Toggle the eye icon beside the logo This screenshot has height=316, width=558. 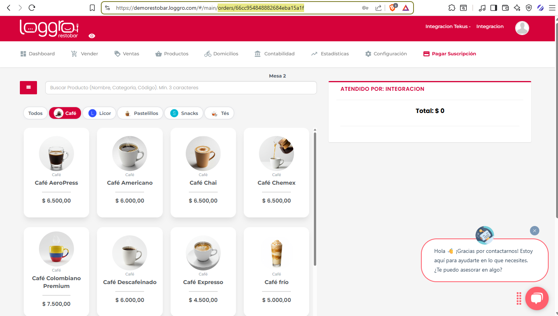pos(92,36)
